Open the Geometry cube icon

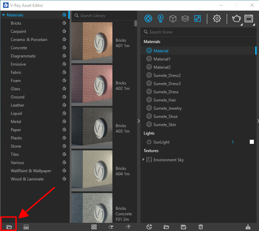[173, 19]
